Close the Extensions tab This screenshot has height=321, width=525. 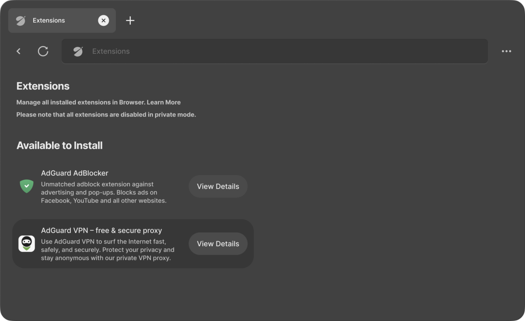coord(103,20)
